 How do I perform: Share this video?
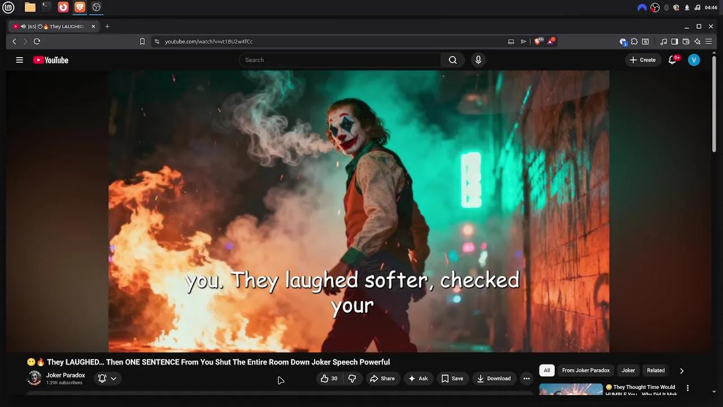[x=382, y=379]
